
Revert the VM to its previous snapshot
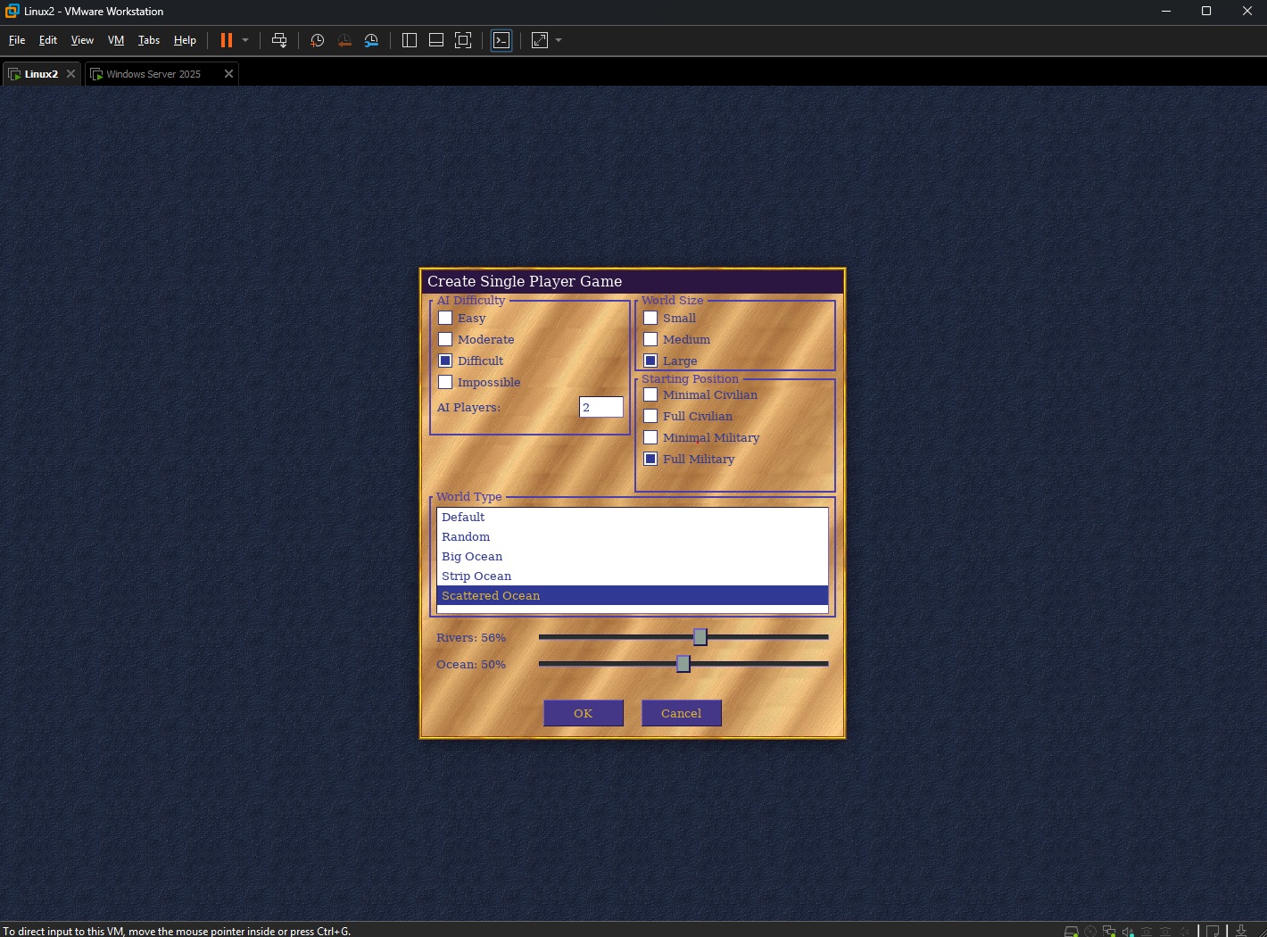point(344,40)
